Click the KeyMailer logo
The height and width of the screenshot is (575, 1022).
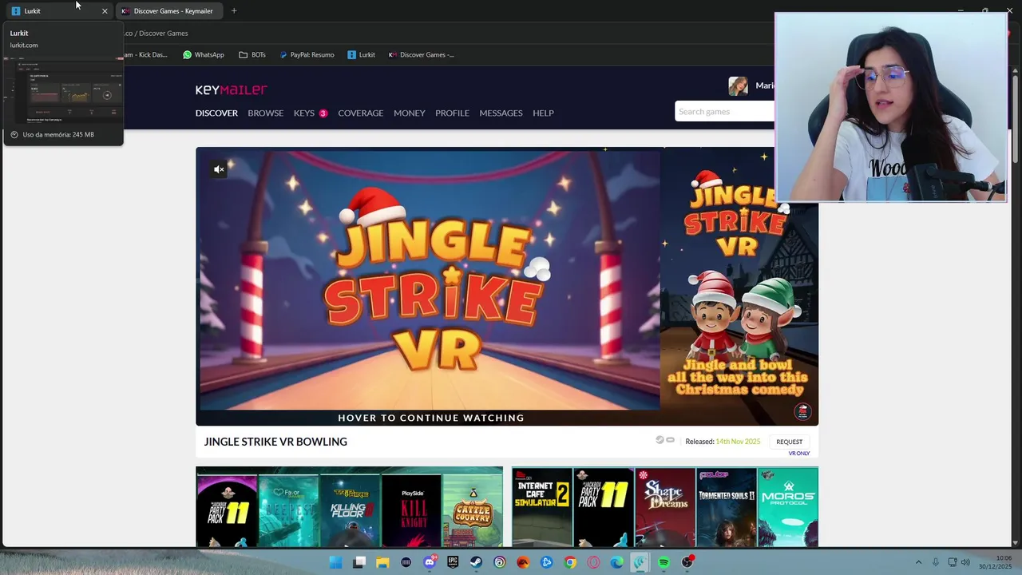(x=232, y=89)
